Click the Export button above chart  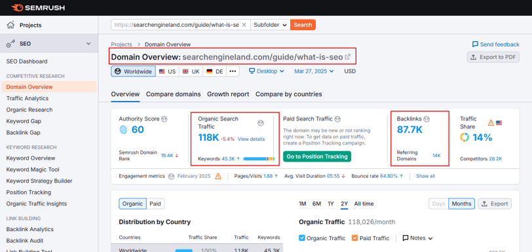(x=495, y=204)
